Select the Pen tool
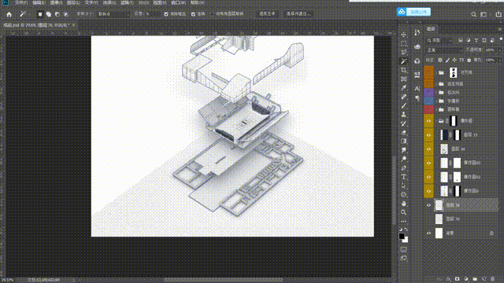Screen dimensions: 504x283 404,167
